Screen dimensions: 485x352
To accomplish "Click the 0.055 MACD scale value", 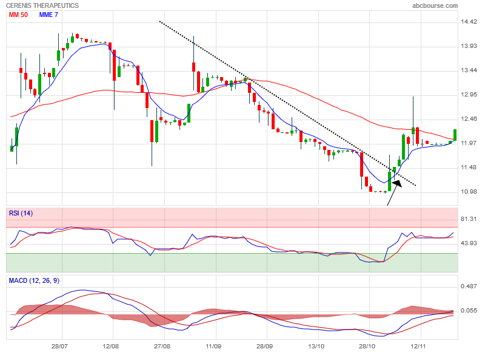I will click(469, 311).
